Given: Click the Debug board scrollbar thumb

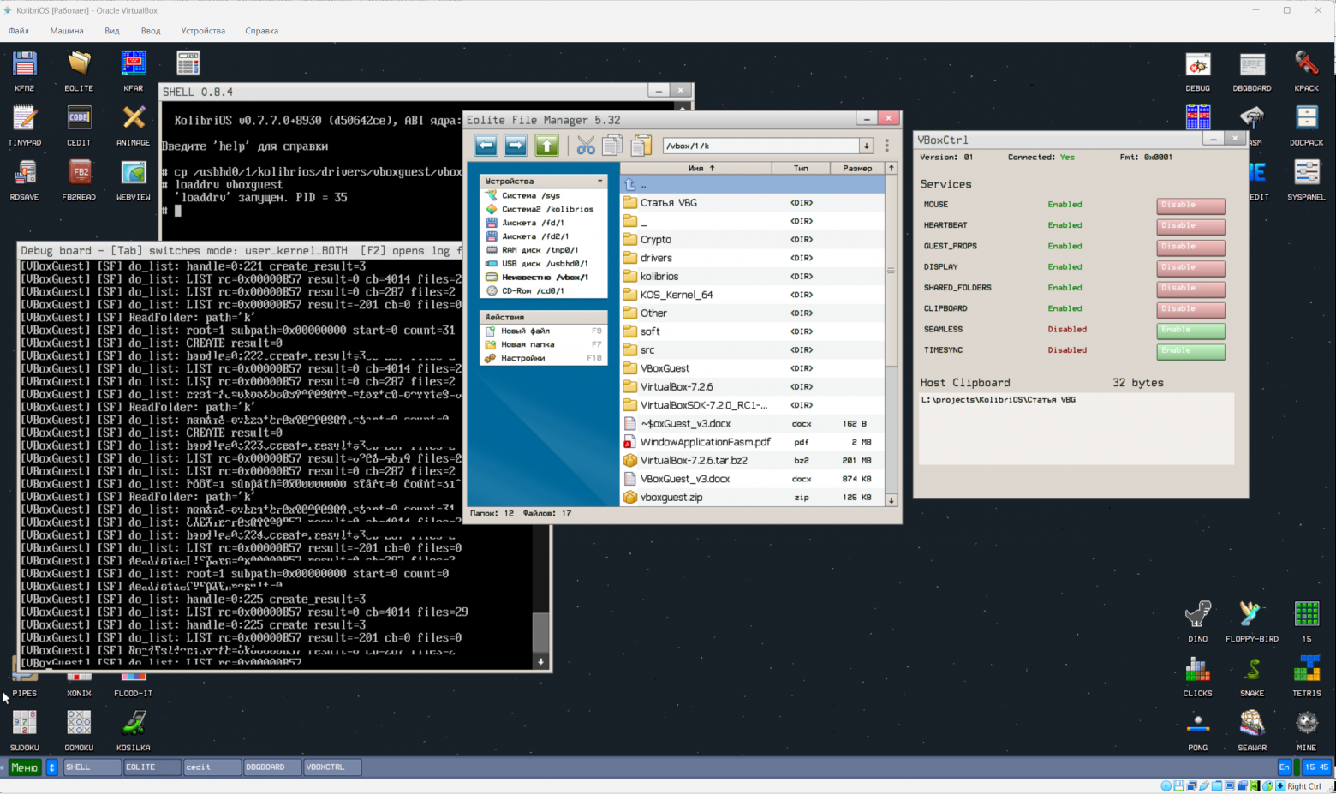Looking at the screenshot, I should (540, 633).
